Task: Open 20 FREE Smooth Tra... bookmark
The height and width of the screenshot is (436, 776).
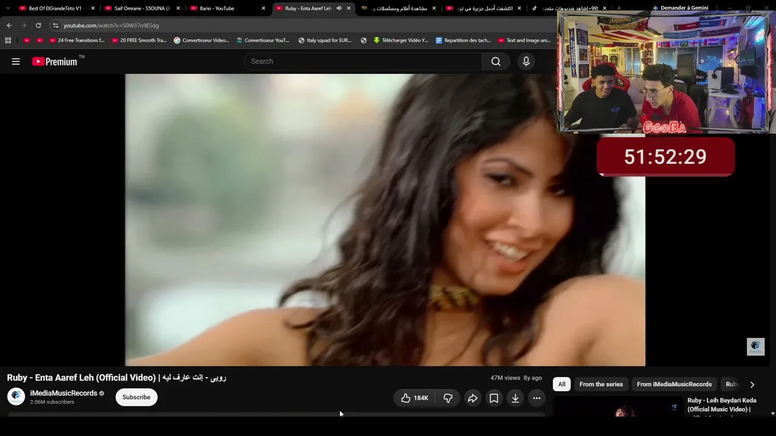Action: 139,41
